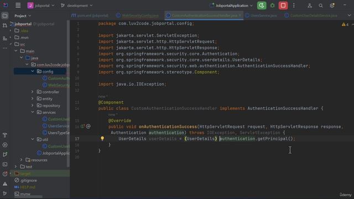
Task: Collapse the services package
Action: pyautogui.click(x=33, y=112)
